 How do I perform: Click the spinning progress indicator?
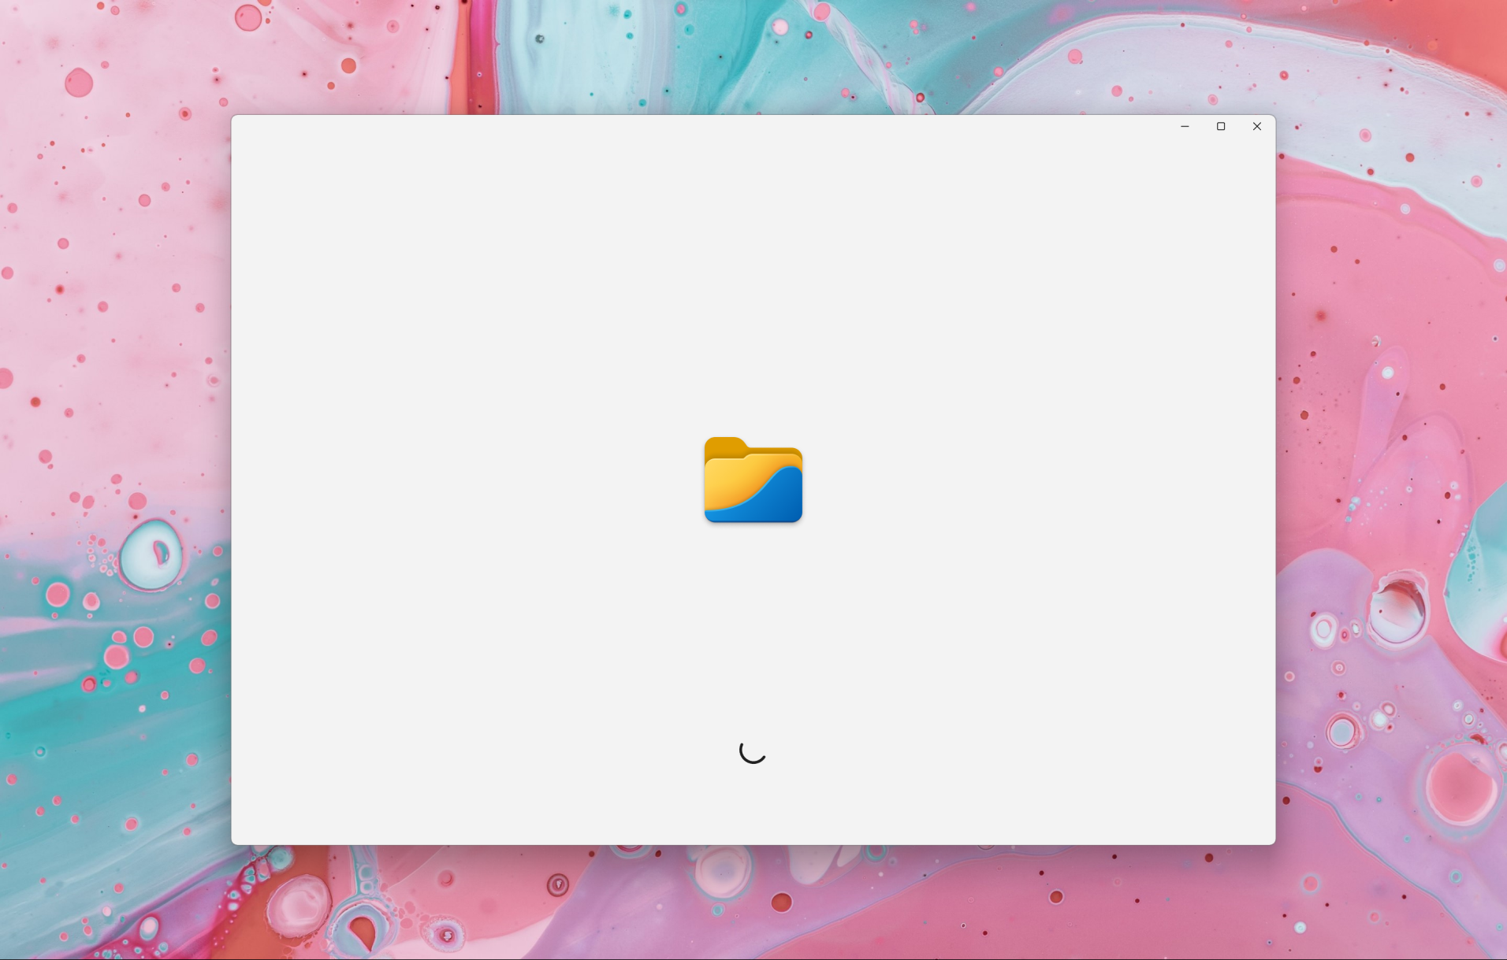751,752
